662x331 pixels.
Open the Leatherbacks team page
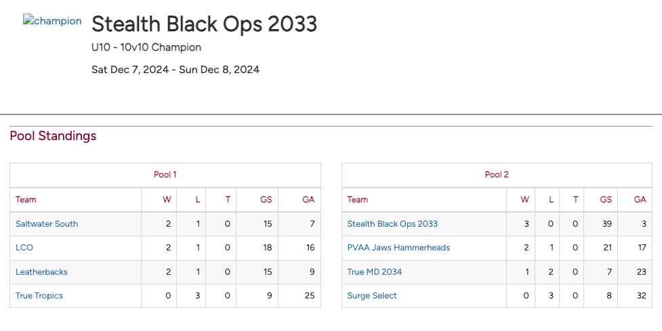(x=41, y=272)
